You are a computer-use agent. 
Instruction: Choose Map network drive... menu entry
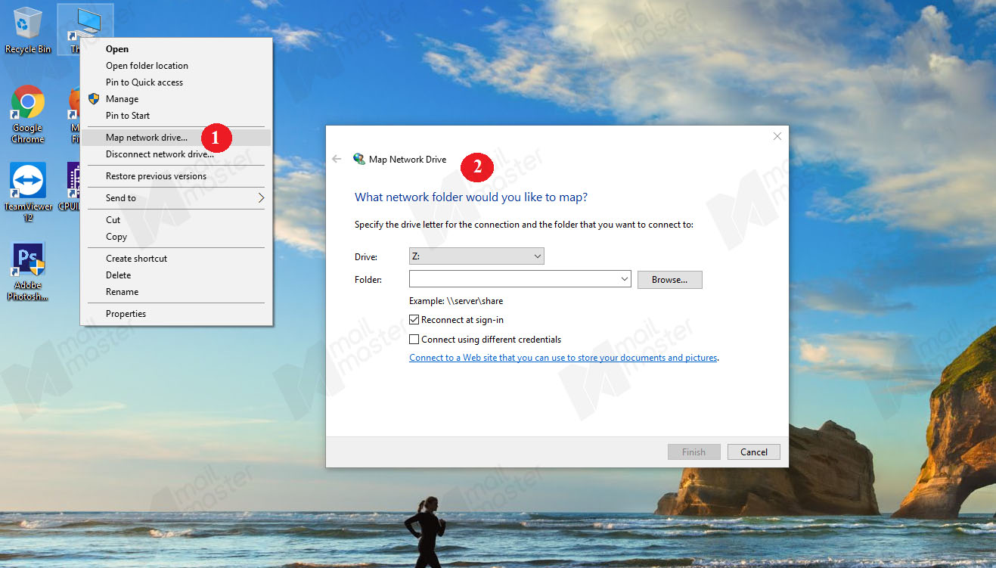[x=176, y=138]
